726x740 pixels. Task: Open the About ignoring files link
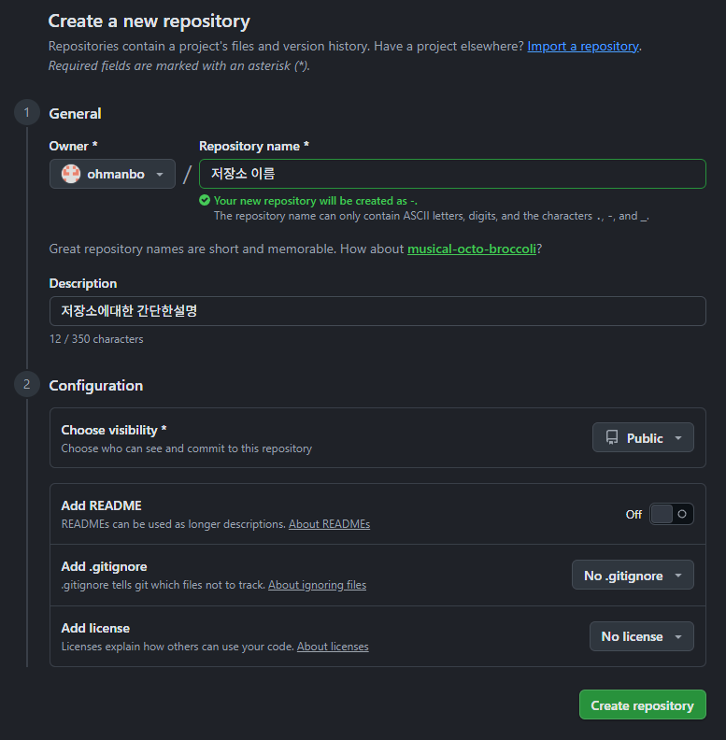click(x=317, y=585)
